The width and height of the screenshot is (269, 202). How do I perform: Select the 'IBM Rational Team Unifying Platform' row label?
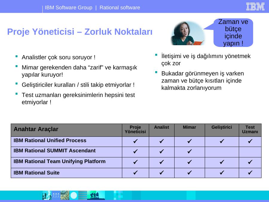pos(59,161)
